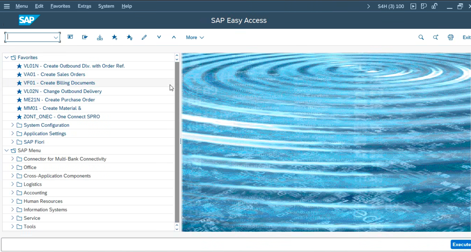Click the Delete Favorites star icon
Image resolution: width=471 pixels, height=252 pixels.
pyautogui.click(x=129, y=37)
